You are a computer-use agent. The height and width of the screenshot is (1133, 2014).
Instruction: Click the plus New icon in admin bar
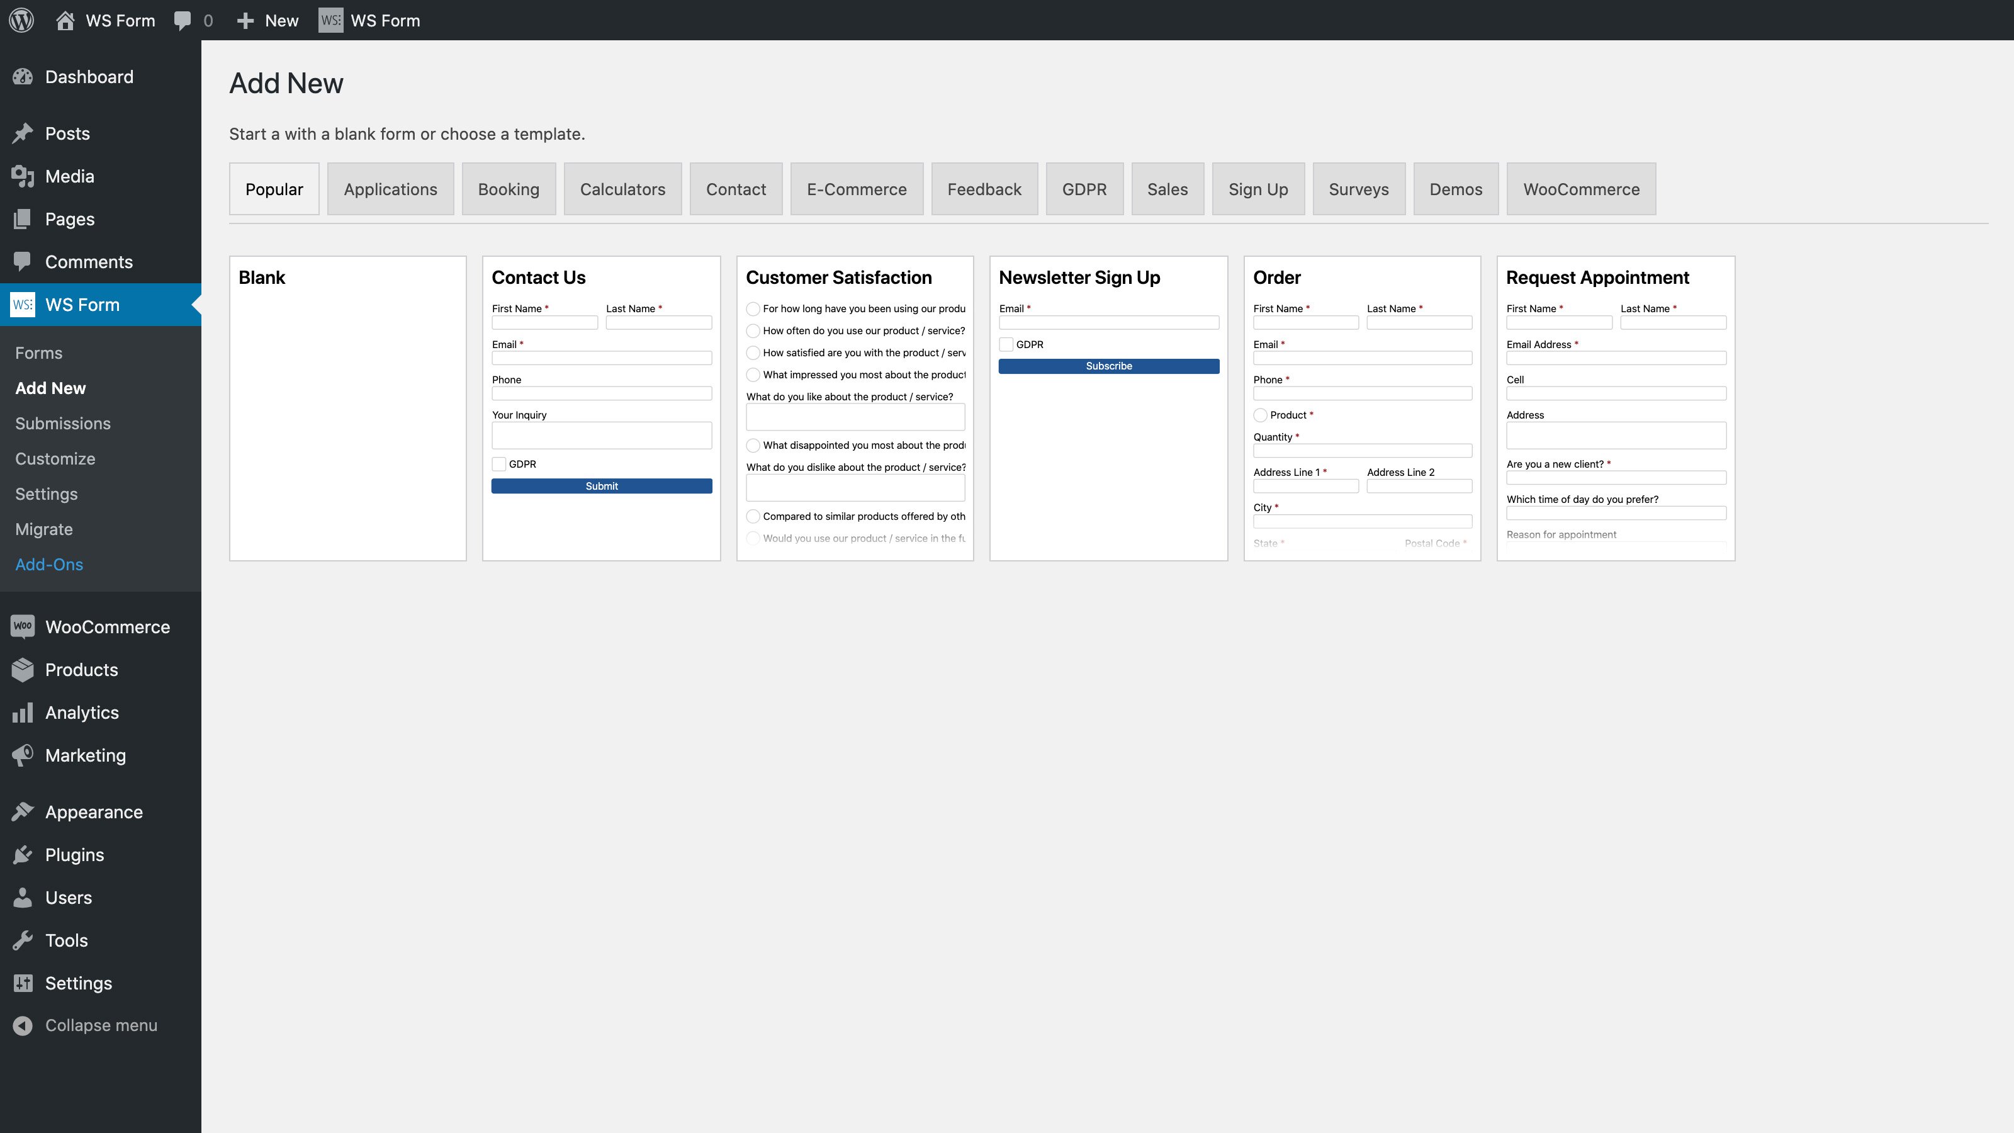click(245, 21)
